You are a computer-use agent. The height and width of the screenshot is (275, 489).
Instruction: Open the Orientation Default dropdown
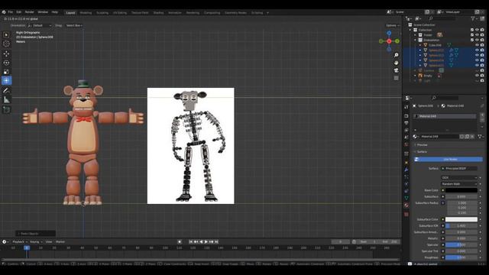[40, 25]
